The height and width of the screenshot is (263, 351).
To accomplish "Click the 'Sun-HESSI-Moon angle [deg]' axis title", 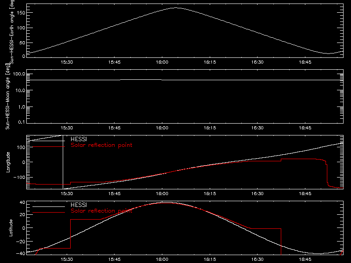I will 7,96.
